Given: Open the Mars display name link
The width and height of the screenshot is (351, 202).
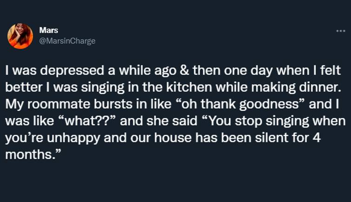Looking at the screenshot, I should pos(48,30).
